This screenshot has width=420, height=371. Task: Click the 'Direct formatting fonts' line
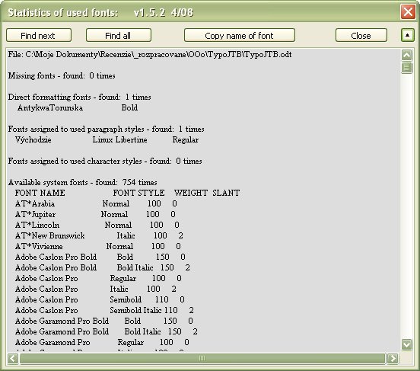point(80,97)
